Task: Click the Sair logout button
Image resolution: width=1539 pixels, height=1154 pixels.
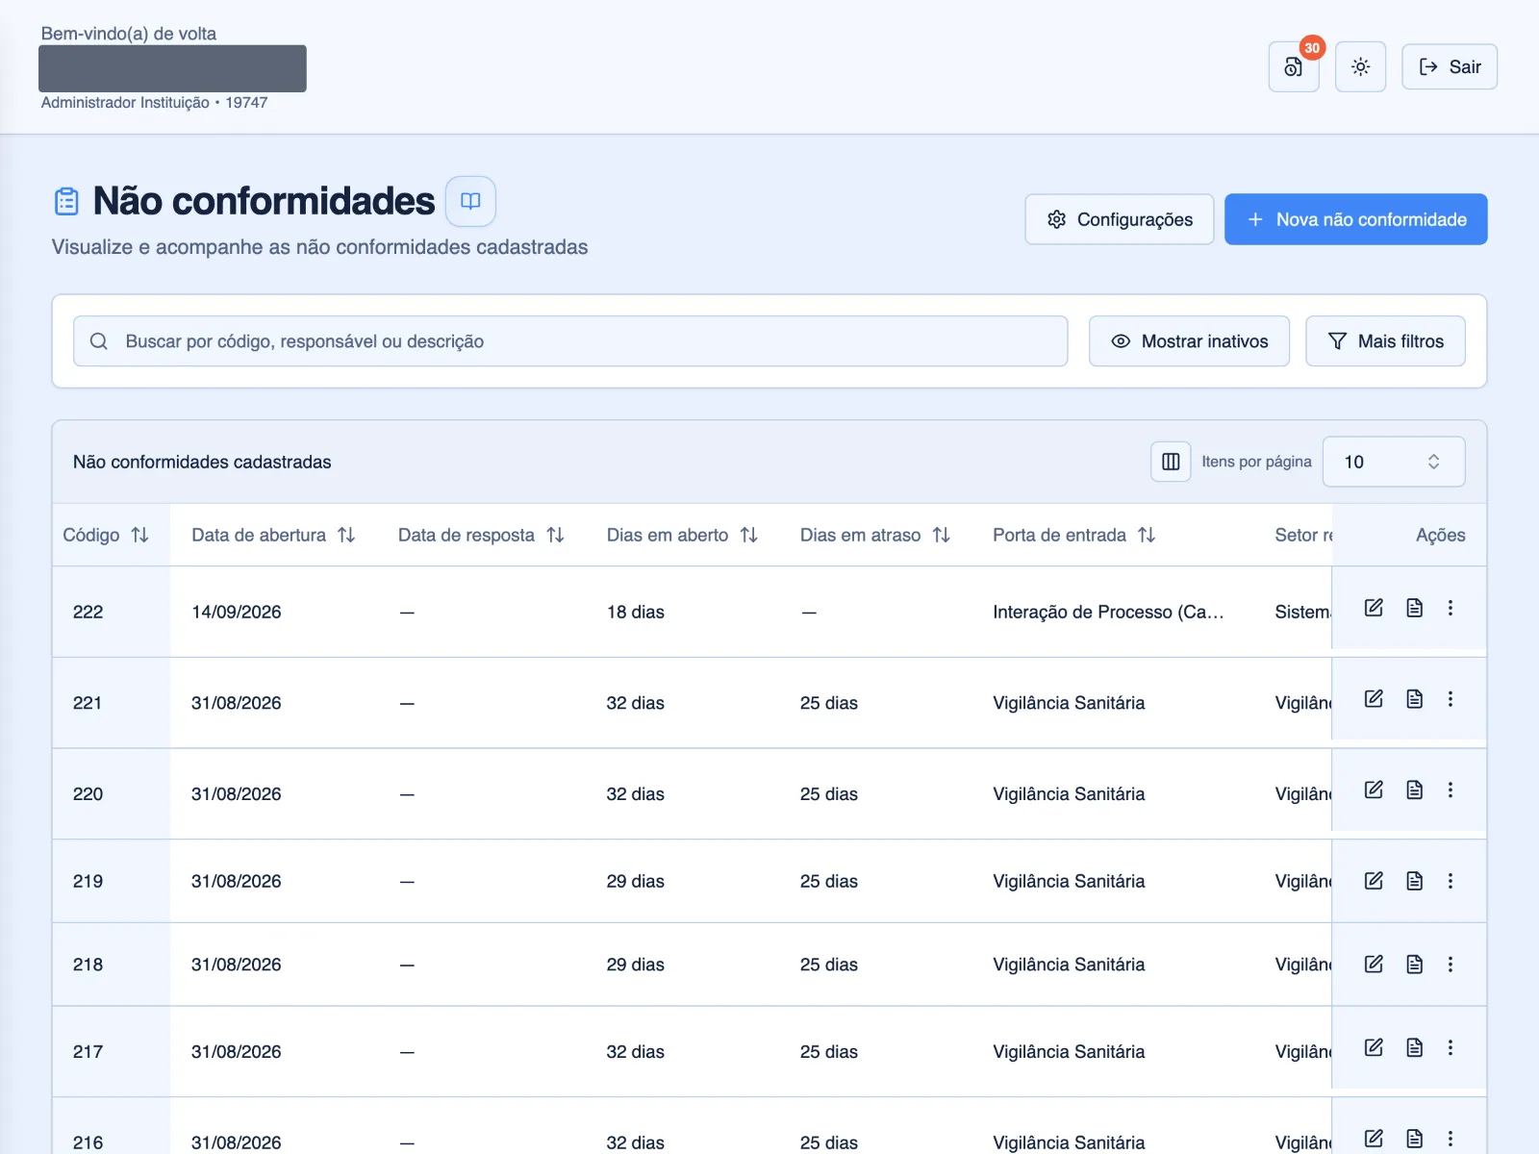Action: tap(1449, 66)
